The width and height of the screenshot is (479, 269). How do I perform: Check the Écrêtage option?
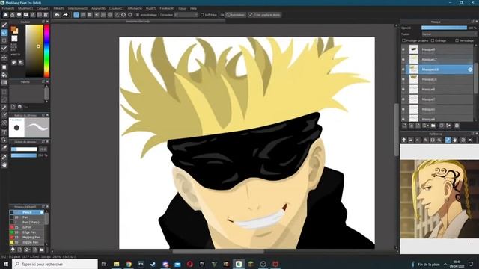click(x=433, y=40)
